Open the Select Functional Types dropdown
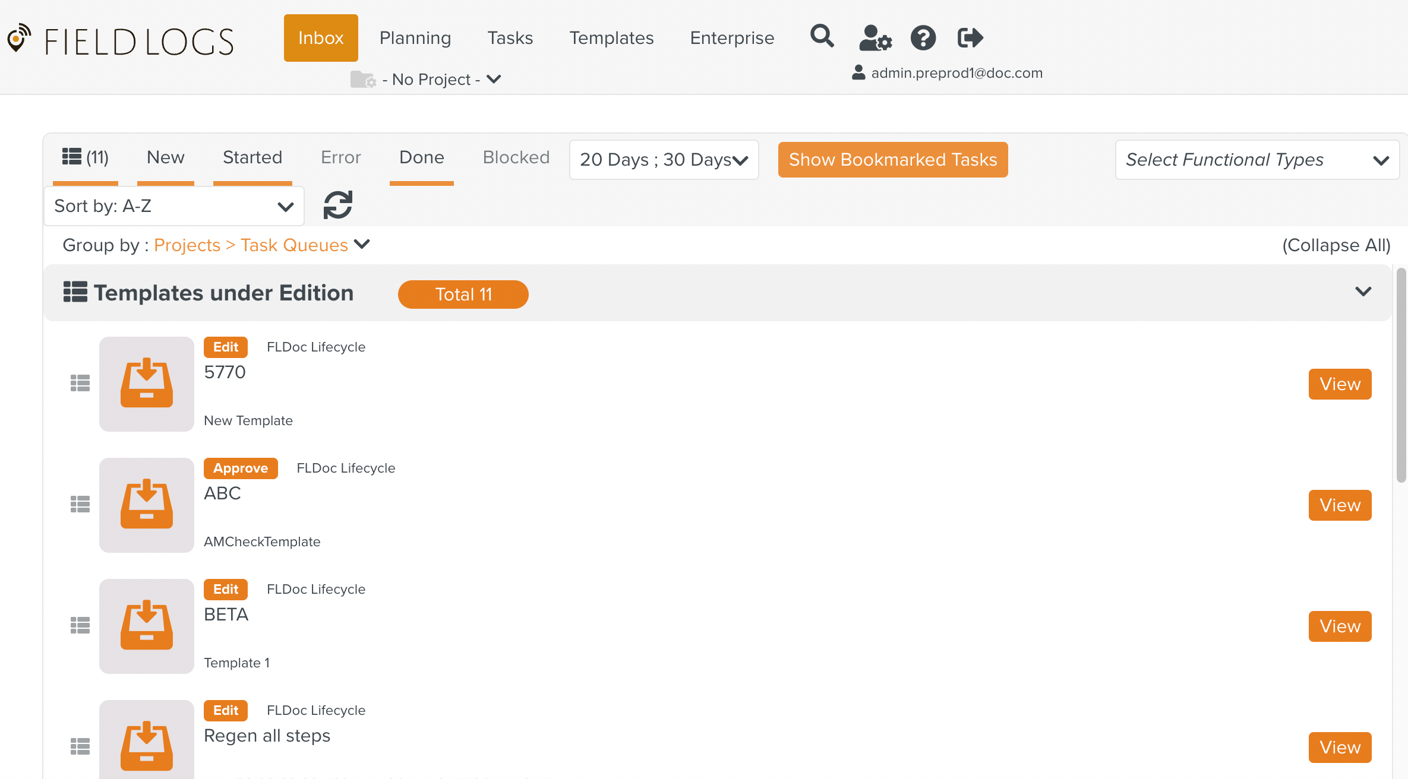The width and height of the screenshot is (1408, 779). tap(1257, 160)
